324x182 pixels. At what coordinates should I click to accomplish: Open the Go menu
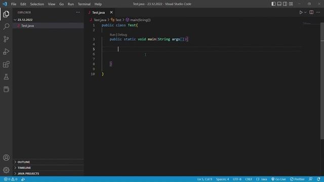61,4
